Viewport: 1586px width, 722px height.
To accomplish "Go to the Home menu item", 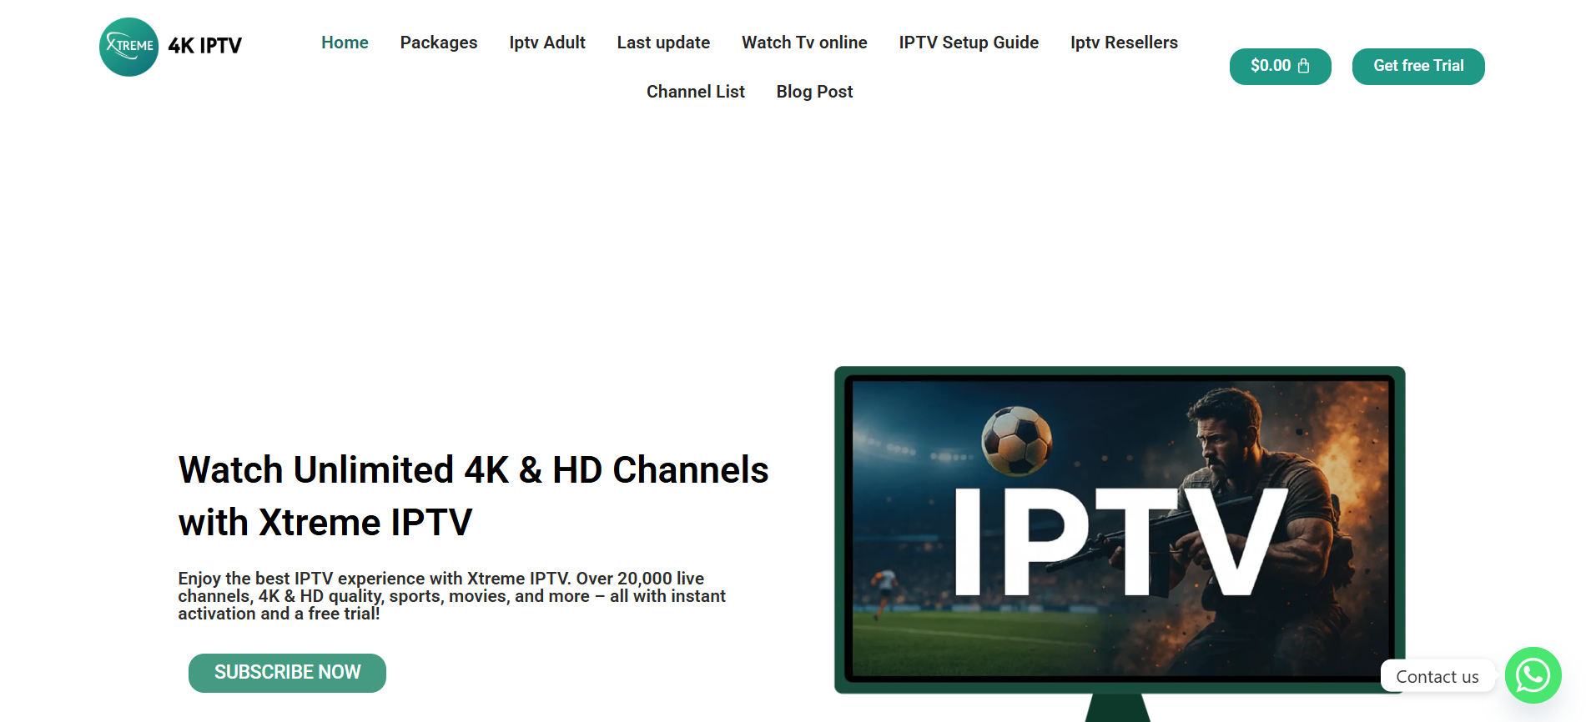I will point(345,43).
